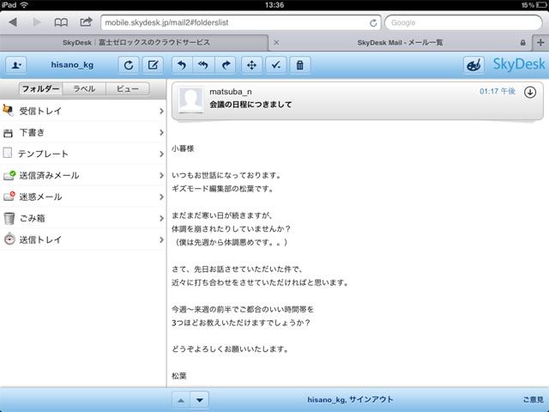Viewport: 549px width, 412px height.
Task: Expand message details with down-arrow circle
Action: 529,92
